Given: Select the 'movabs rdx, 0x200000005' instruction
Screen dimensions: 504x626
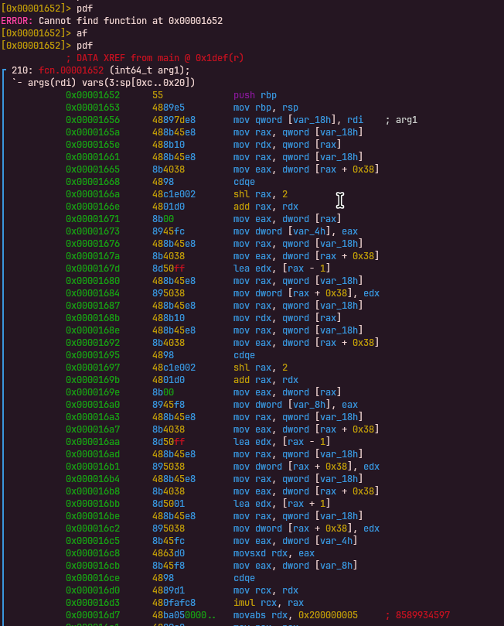Looking at the screenshot, I should coord(295,615).
